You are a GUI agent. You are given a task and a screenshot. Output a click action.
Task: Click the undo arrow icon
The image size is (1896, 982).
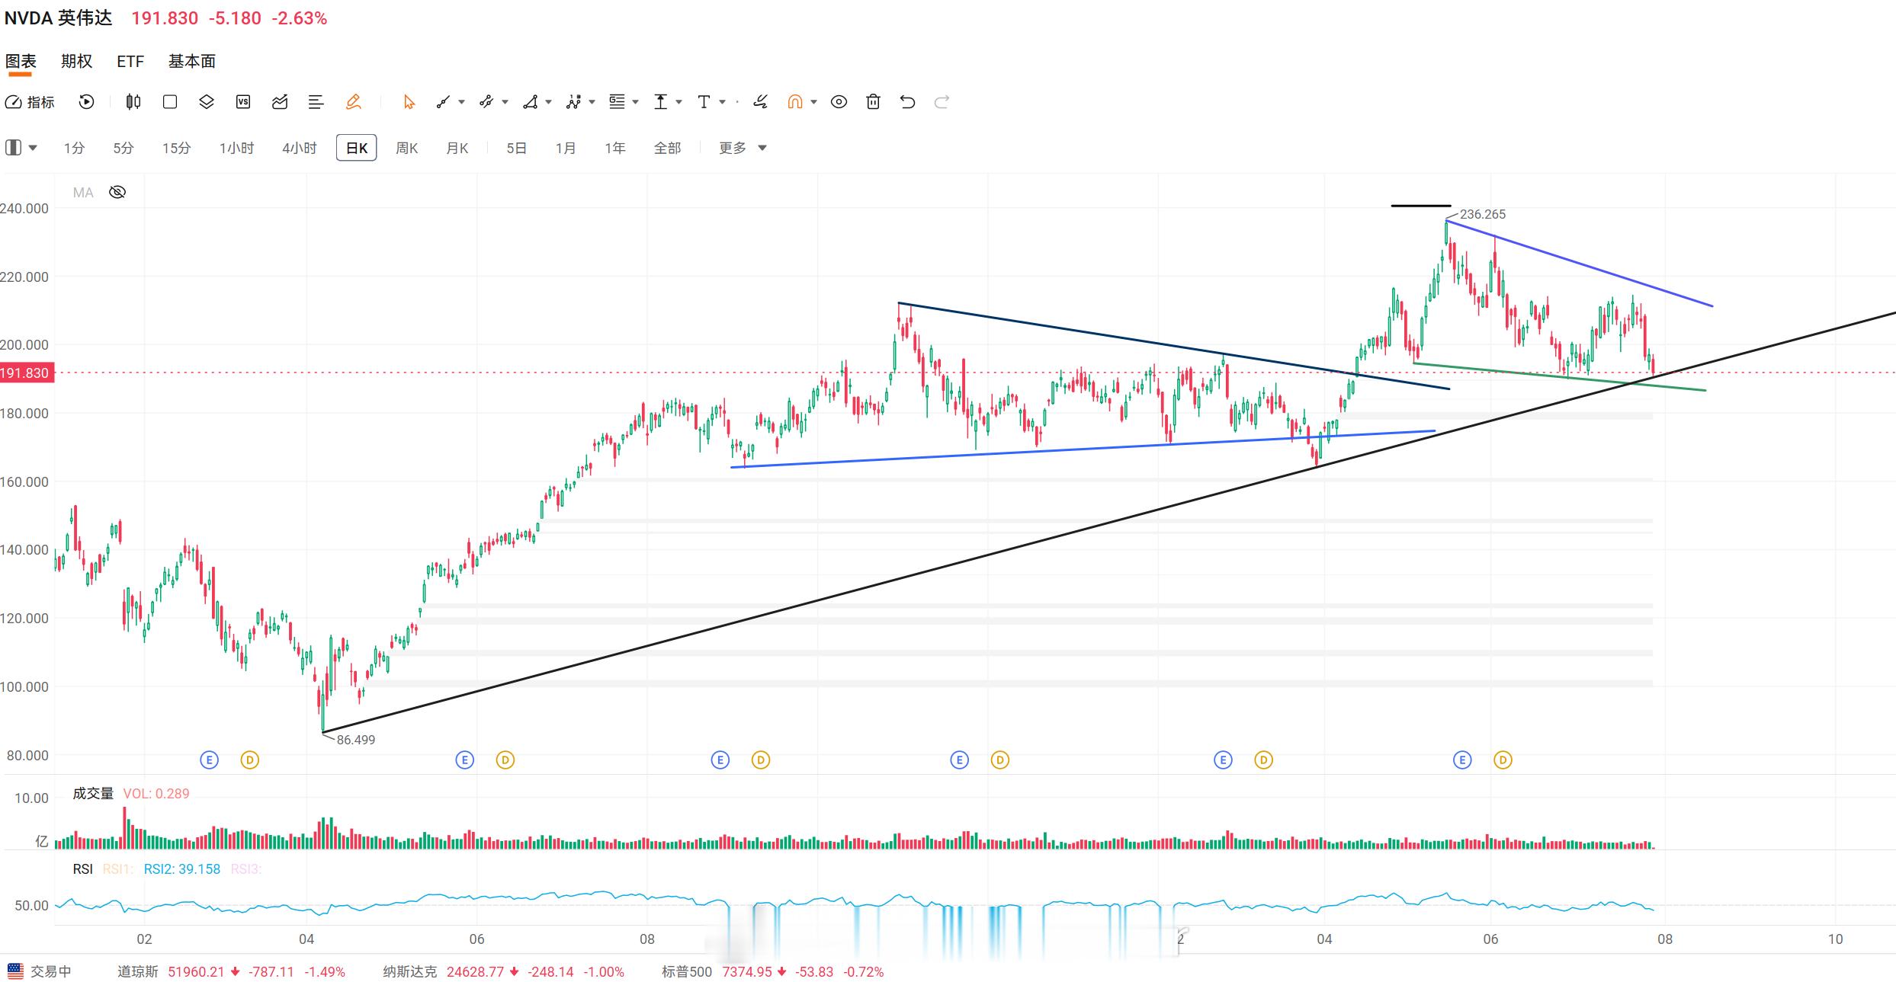pos(907,102)
